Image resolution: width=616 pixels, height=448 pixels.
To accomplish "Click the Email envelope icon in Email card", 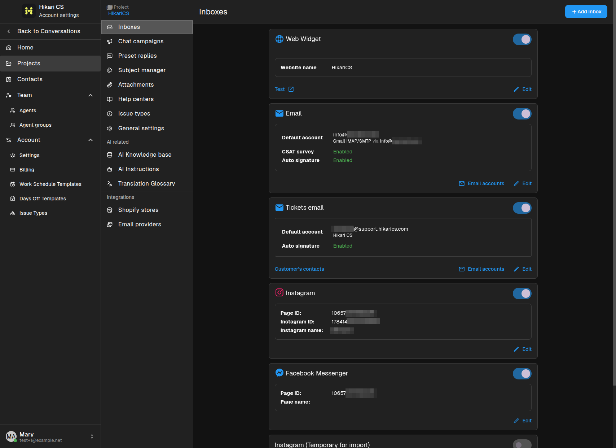I will point(279,113).
